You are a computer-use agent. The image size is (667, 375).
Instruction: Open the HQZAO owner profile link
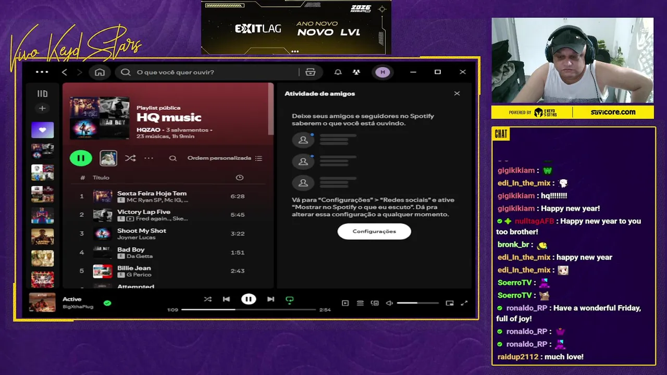148,130
